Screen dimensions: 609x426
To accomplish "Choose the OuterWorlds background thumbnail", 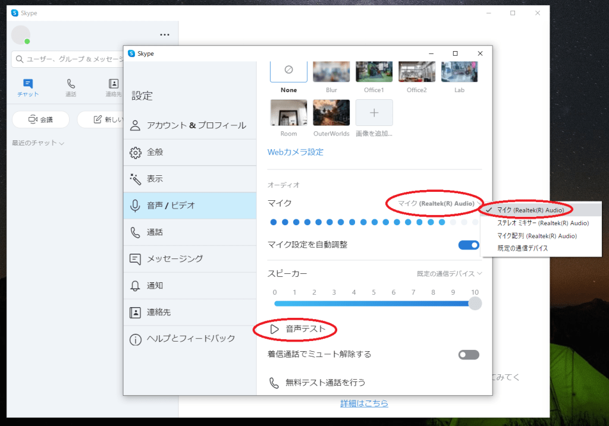I will click(x=331, y=112).
